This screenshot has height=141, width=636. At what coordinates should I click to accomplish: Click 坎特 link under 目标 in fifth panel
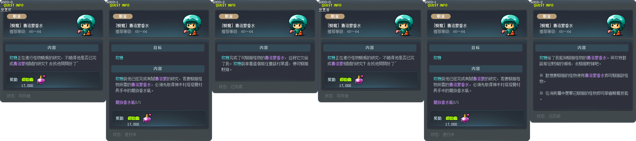[437, 58]
